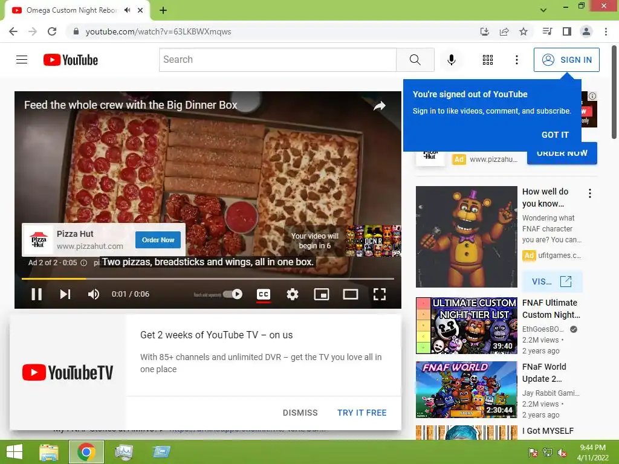Click the Pizza Hut logo in the ad overlay

coord(38,240)
